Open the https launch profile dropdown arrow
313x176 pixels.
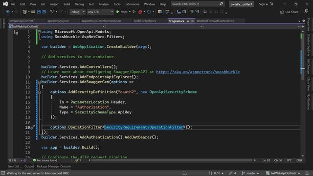click(x=130, y=12)
